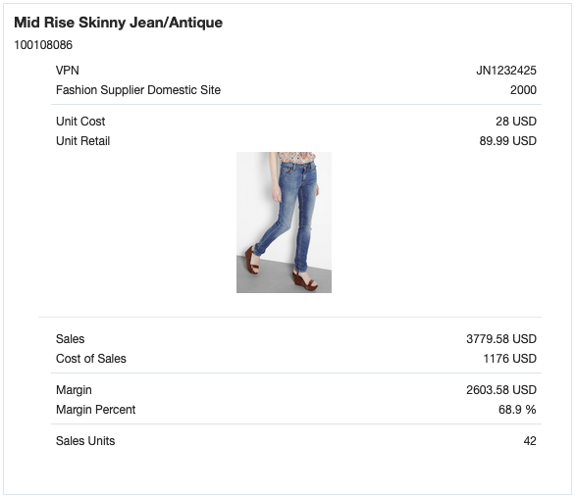Click the VPN label
Screen dimensions: 575x497
pyautogui.click(x=68, y=71)
